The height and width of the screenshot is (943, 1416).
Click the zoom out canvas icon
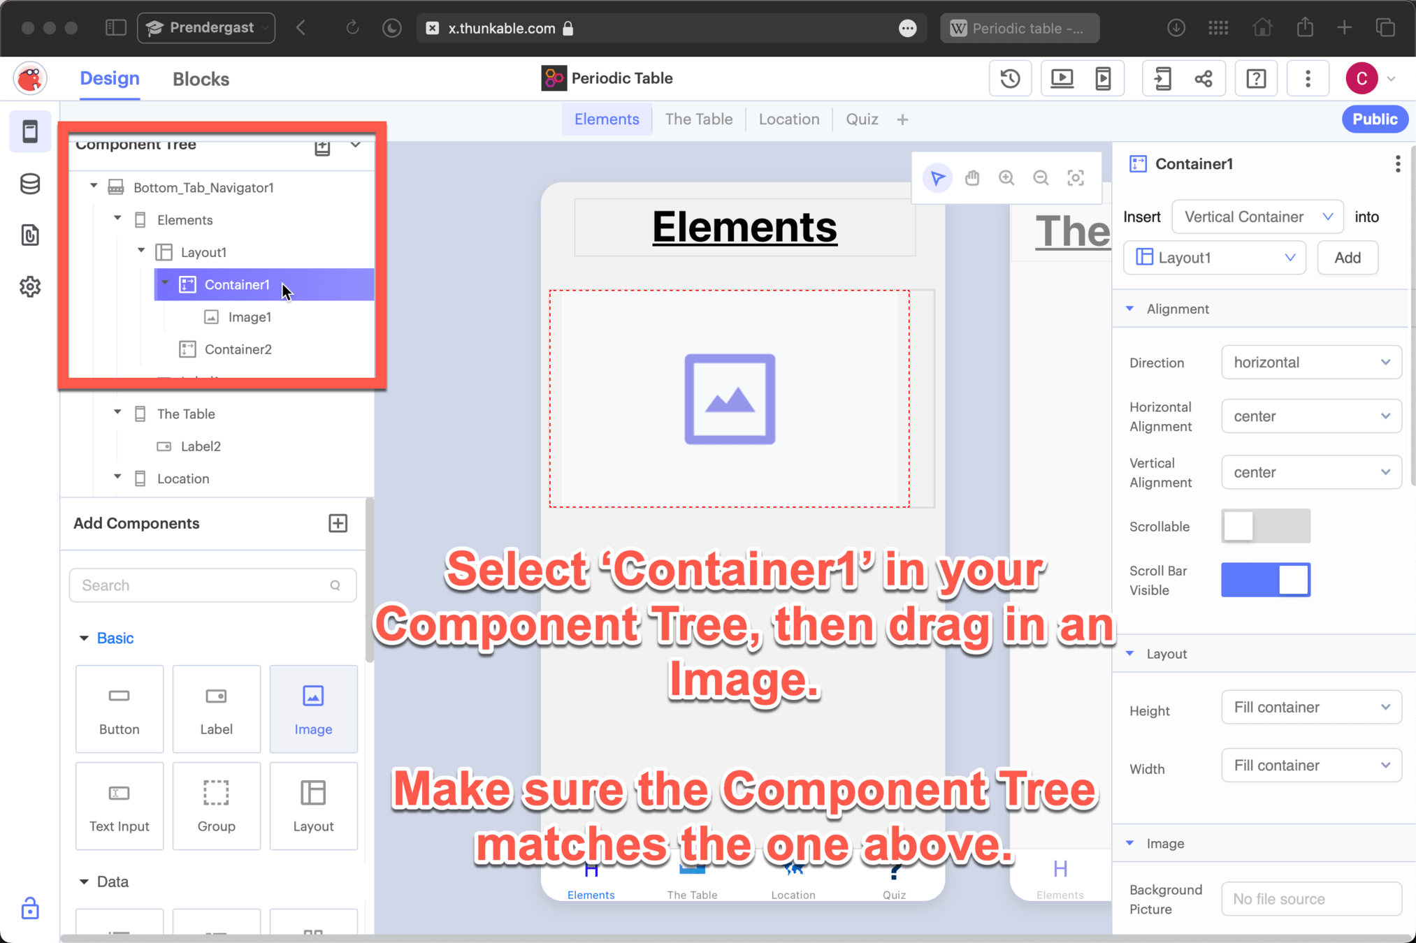coord(1041,178)
